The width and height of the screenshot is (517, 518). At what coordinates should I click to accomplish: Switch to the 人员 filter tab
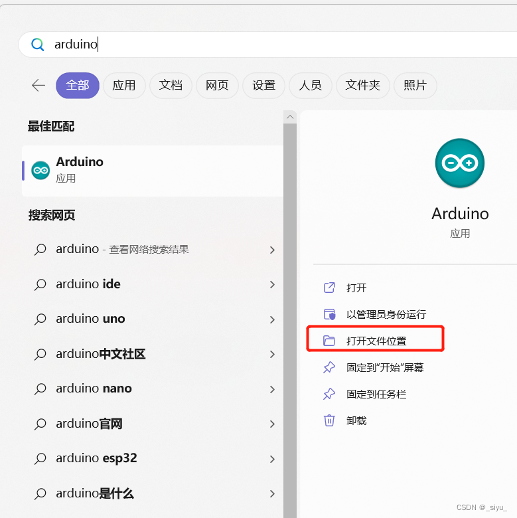(x=311, y=86)
